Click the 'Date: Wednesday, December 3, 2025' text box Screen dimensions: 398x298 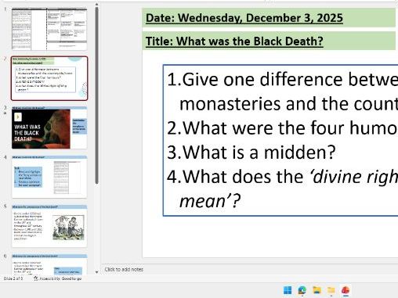(x=269, y=18)
